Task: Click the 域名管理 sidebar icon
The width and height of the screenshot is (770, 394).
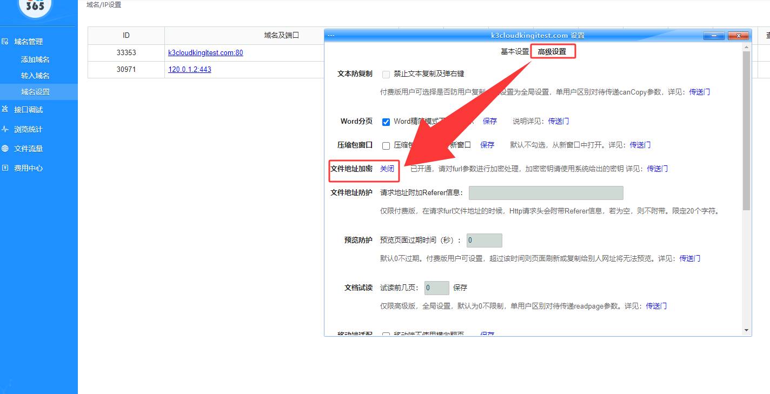Action: click(5, 42)
